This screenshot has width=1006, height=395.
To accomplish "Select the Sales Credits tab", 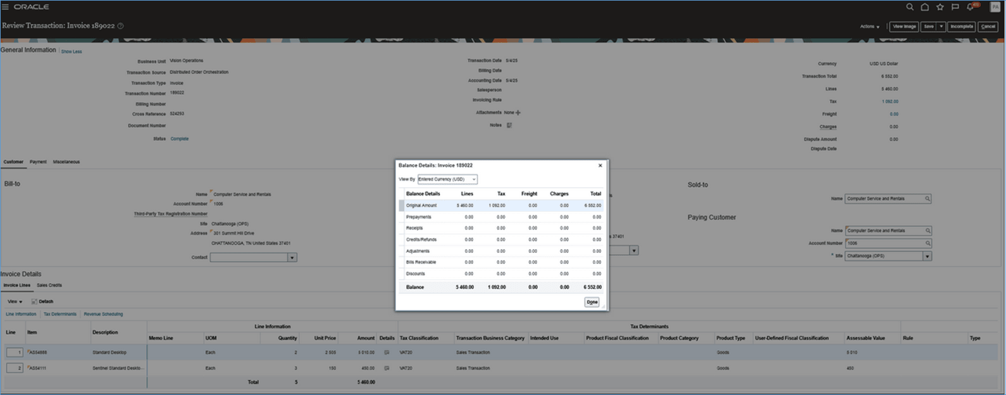I will click(49, 285).
